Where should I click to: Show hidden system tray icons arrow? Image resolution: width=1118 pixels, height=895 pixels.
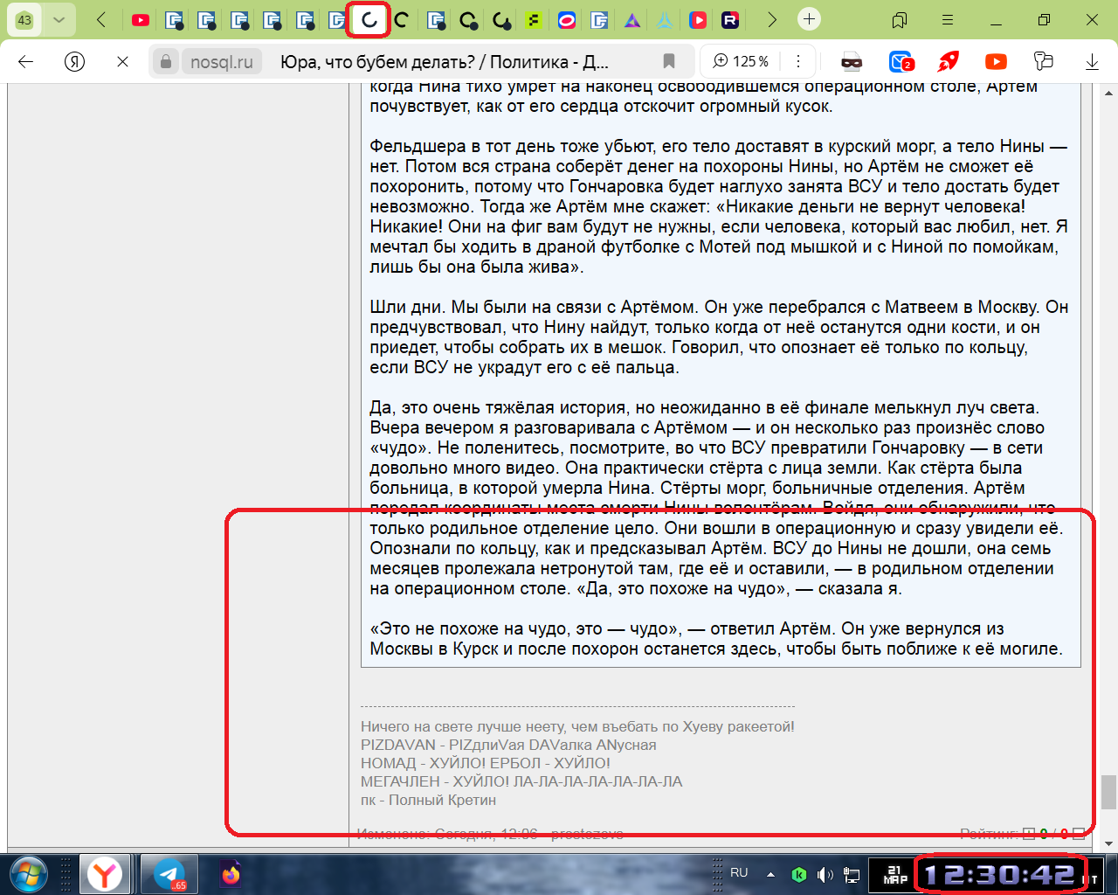[x=770, y=874]
